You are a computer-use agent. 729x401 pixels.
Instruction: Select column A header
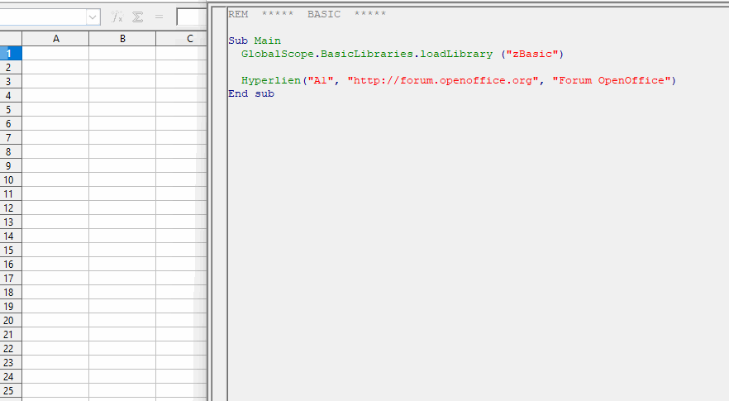(55, 39)
